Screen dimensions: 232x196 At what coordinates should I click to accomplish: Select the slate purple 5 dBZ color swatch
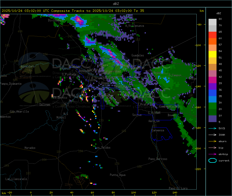212,119
